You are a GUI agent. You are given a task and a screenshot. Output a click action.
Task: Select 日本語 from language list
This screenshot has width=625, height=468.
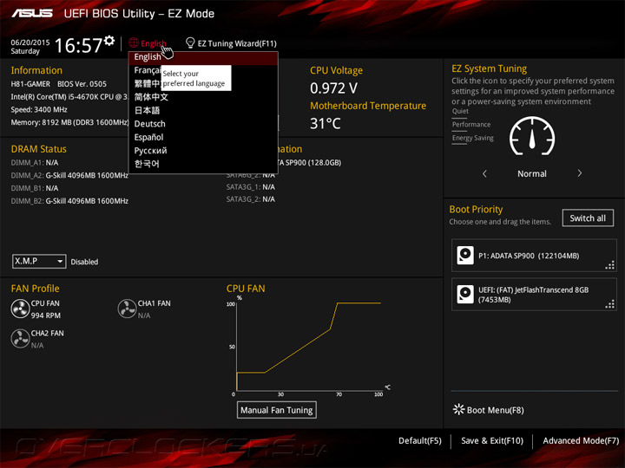coord(203,111)
